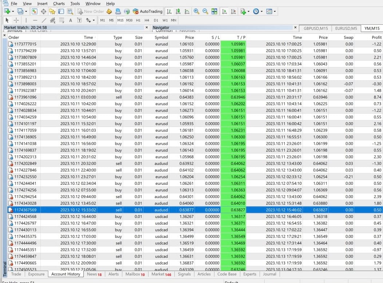
Task: Open the Data Window crosshair-target icon
Action: point(43,11)
